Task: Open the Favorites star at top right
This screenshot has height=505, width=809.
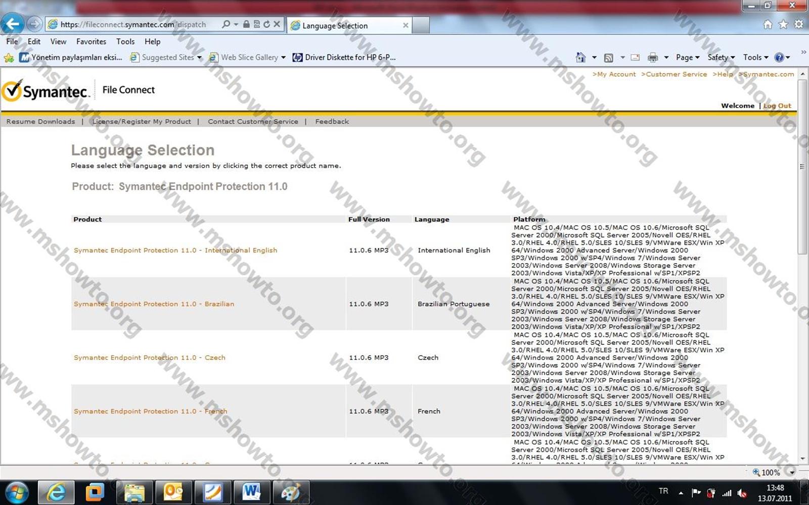Action: 783,24
